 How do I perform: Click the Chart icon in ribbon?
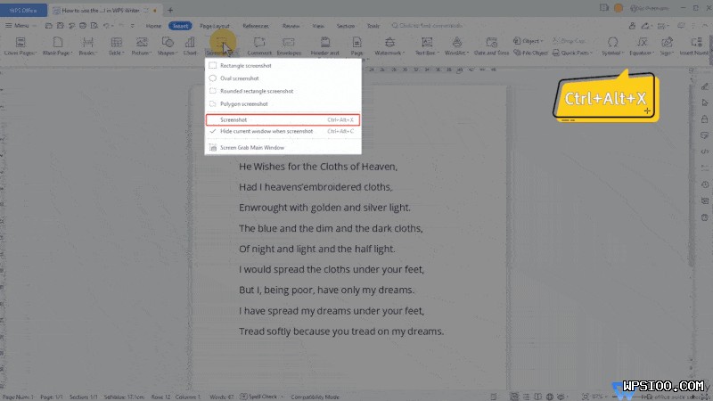[x=190, y=42]
